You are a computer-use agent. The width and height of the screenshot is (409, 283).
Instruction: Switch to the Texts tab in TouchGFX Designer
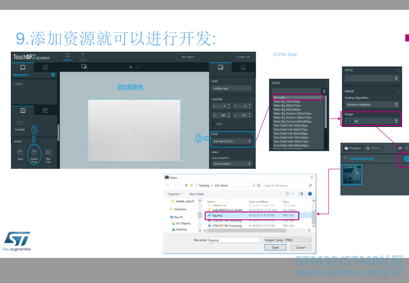point(83,57)
